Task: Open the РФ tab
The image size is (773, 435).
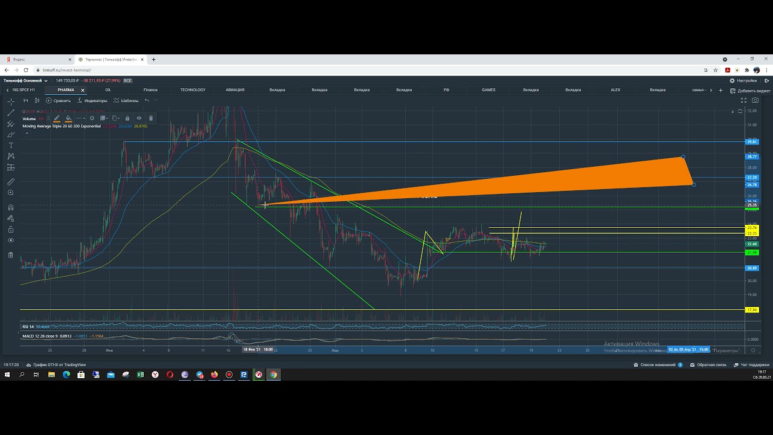Action: [x=446, y=90]
